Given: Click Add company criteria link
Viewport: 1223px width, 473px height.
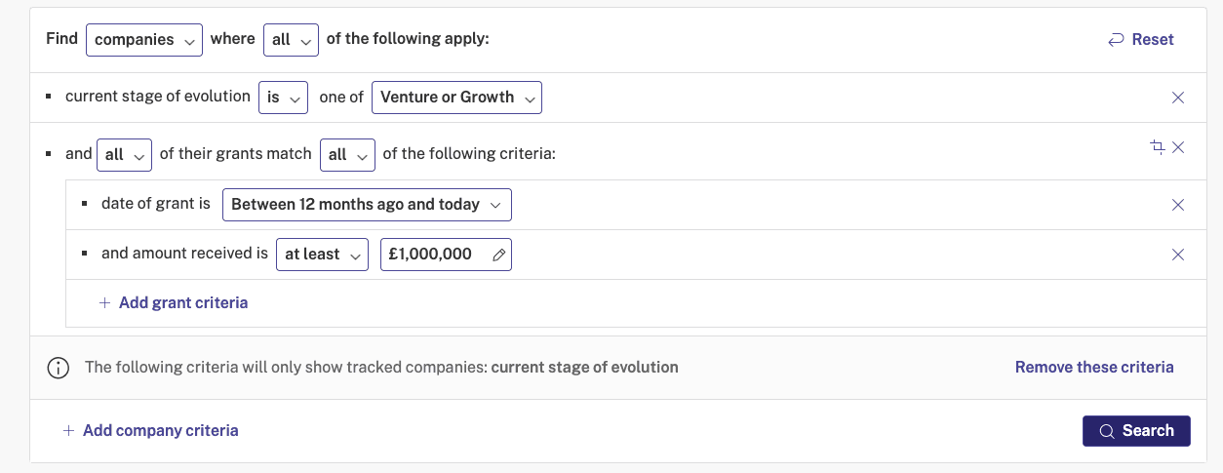Looking at the screenshot, I should coord(151,431).
